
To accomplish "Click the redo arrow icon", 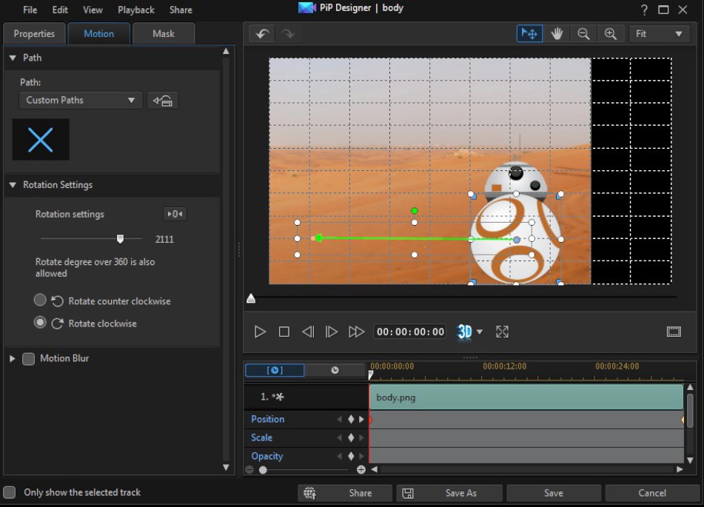I will pyautogui.click(x=288, y=34).
